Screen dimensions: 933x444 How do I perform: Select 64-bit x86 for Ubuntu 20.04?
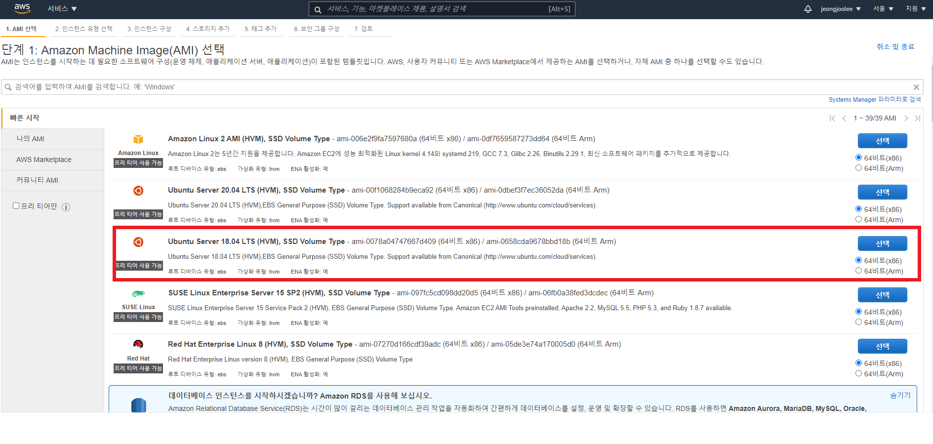click(x=858, y=209)
